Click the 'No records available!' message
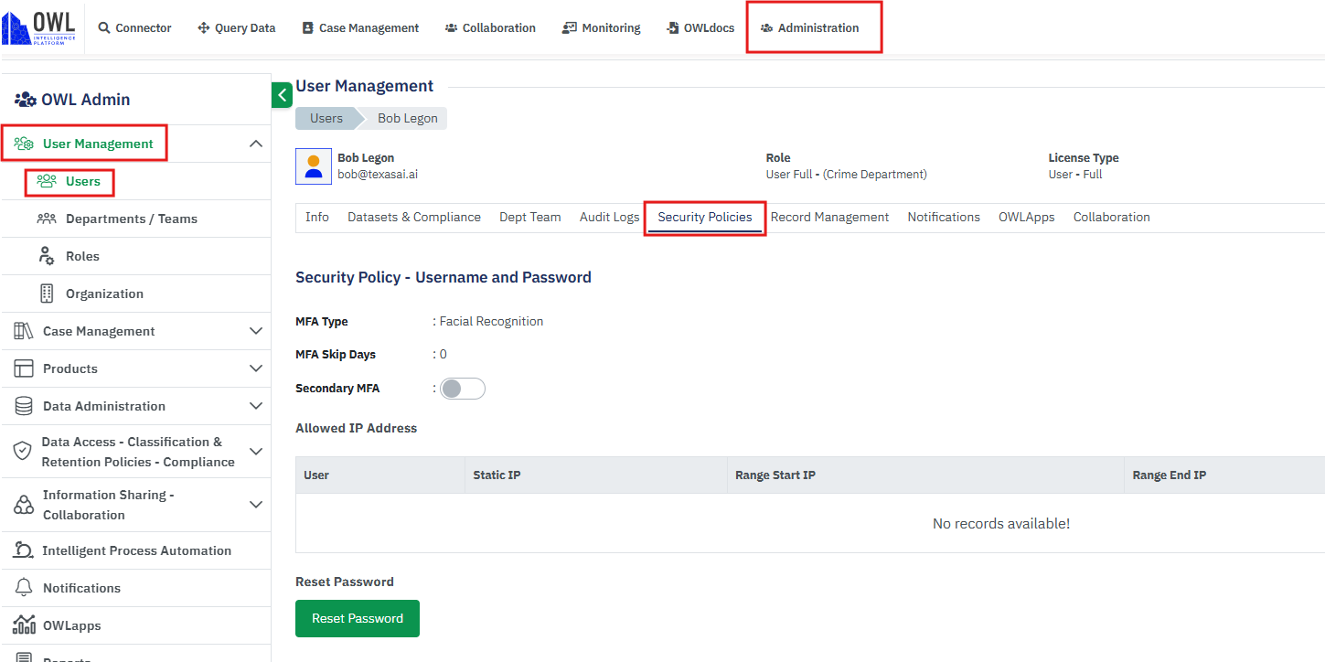The width and height of the screenshot is (1325, 662). pos(1001,524)
